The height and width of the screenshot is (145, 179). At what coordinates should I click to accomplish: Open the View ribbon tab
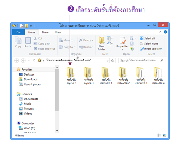[58, 32]
